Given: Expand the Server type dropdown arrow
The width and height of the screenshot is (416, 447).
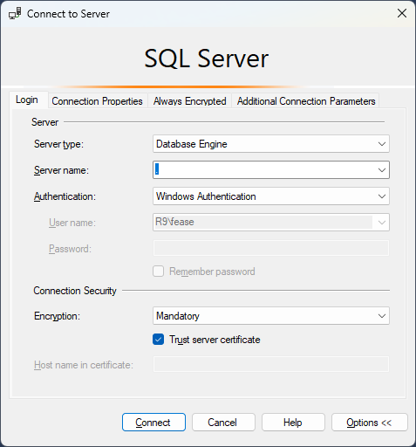Looking at the screenshot, I should click(x=382, y=144).
